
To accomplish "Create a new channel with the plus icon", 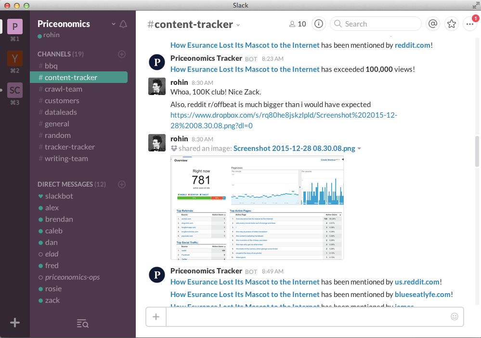I will [x=121, y=54].
